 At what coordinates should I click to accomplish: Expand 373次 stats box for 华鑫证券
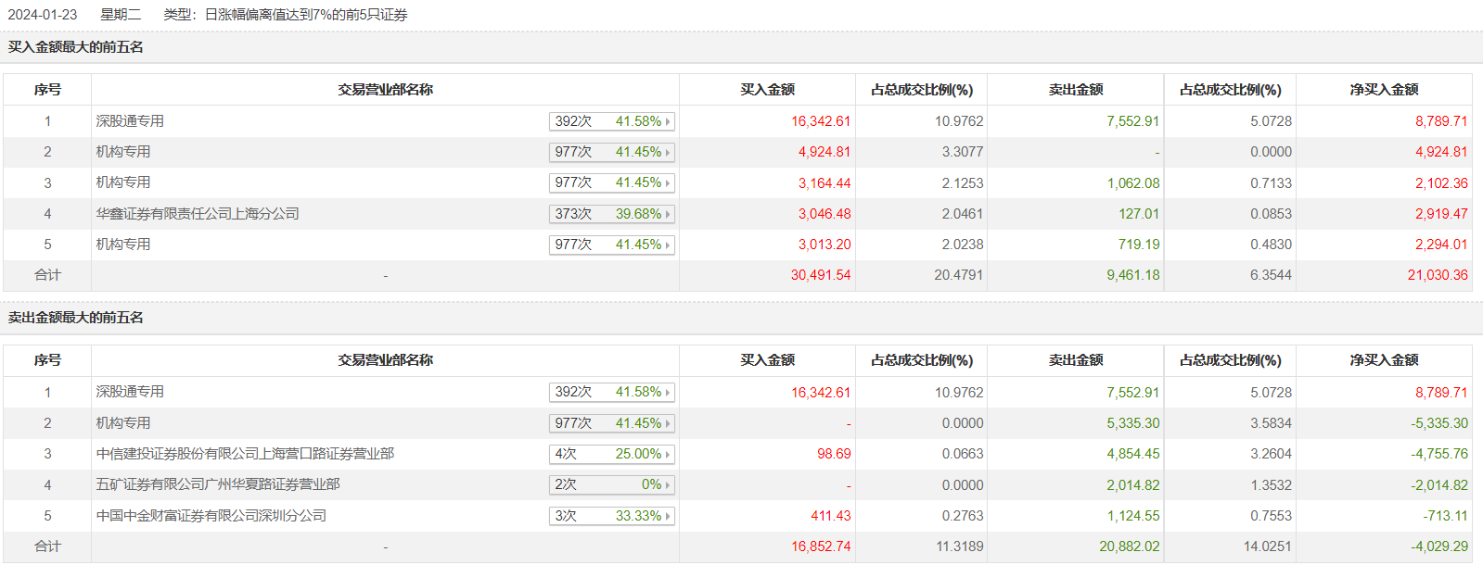point(610,214)
